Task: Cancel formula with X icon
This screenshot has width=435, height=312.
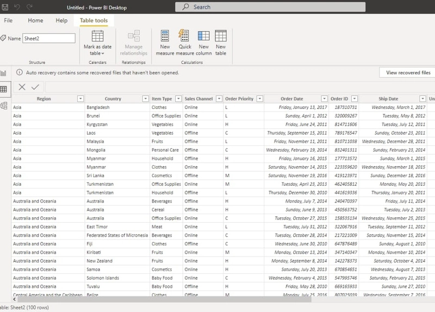Action: point(22,87)
